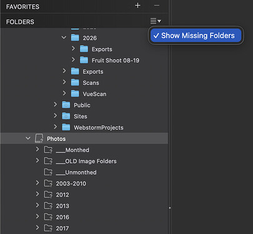Click the Public folder icon
The image size is (253, 234).
66,105
